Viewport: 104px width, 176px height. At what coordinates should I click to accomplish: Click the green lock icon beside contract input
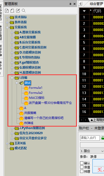coord(102,138)
